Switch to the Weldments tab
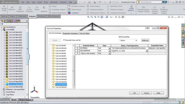Viewport: 185px width, 104px height. [22, 16]
